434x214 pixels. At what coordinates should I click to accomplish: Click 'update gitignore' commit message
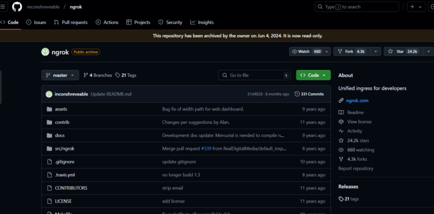coord(179,162)
